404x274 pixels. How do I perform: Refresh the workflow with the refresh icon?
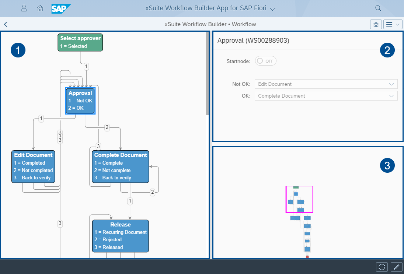pyautogui.click(x=382, y=267)
